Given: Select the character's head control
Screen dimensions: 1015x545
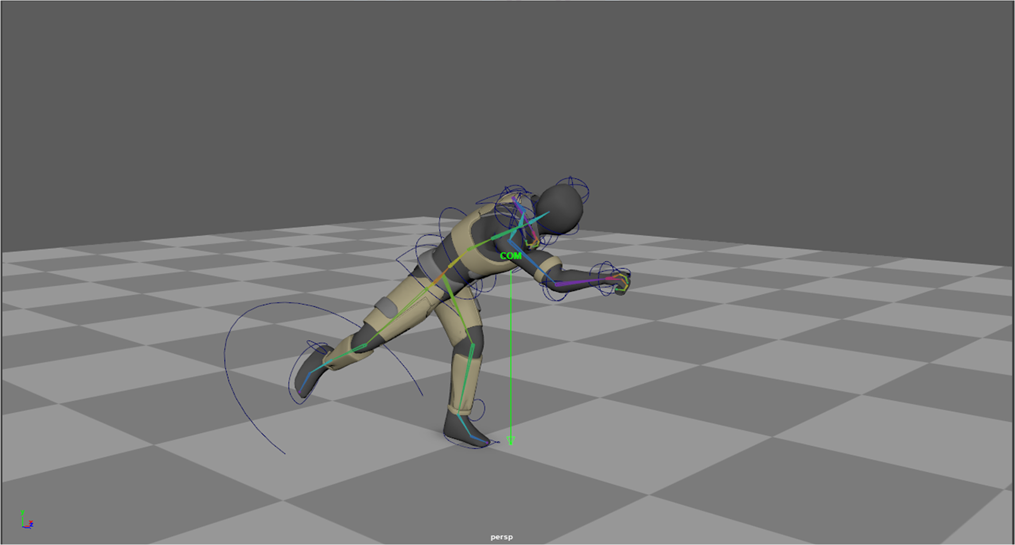Looking at the screenshot, I should (561, 208).
